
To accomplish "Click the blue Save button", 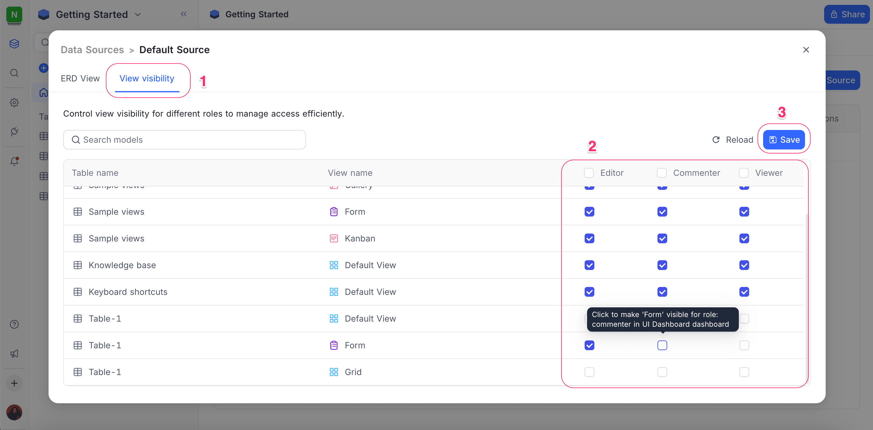I will pyautogui.click(x=783, y=140).
